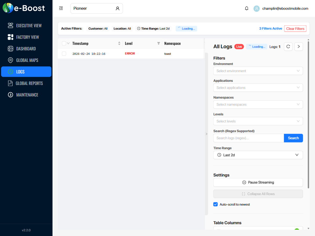Screen dimensions: 315x236
Task: Click the Clear Filters button
Action: tap(295, 28)
